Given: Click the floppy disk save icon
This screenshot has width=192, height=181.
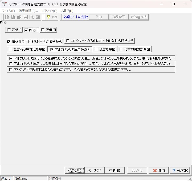Looking at the screenshot, I should (26, 17).
